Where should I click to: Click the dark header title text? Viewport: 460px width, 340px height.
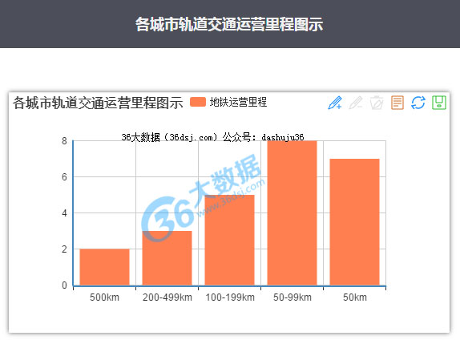click(x=229, y=24)
